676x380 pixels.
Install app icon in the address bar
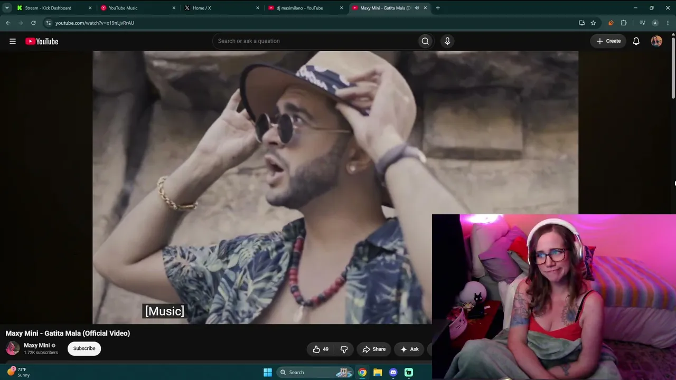(581, 23)
